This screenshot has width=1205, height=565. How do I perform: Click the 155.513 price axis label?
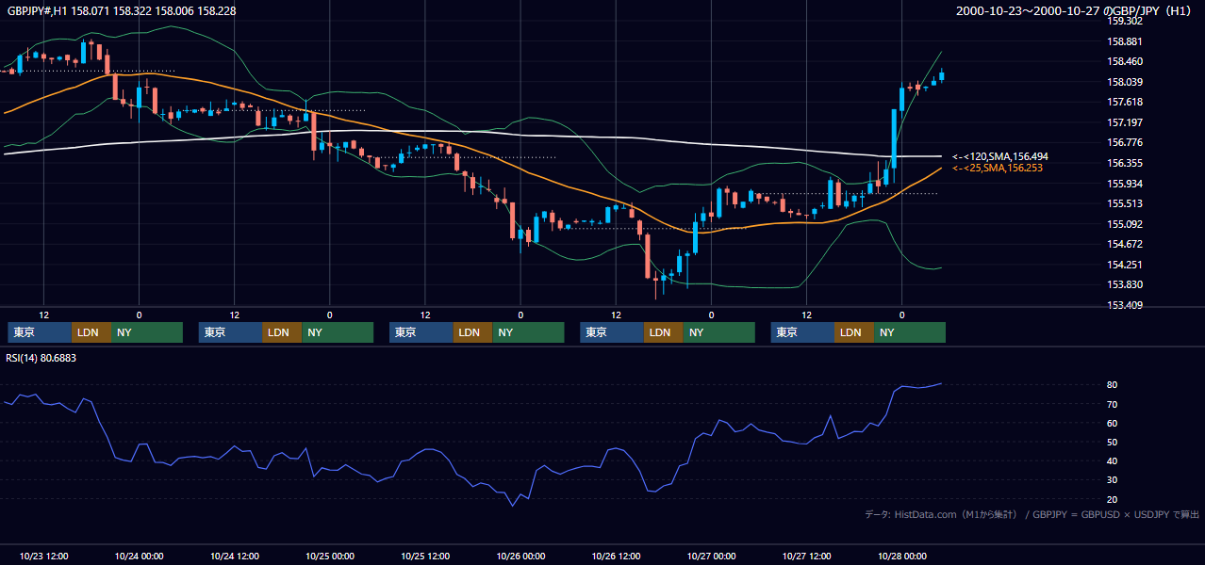click(1125, 203)
